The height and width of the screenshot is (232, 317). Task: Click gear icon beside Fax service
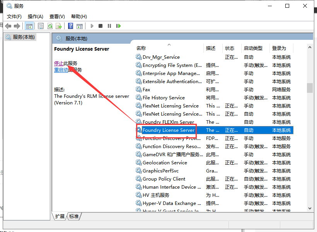point(138,89)
